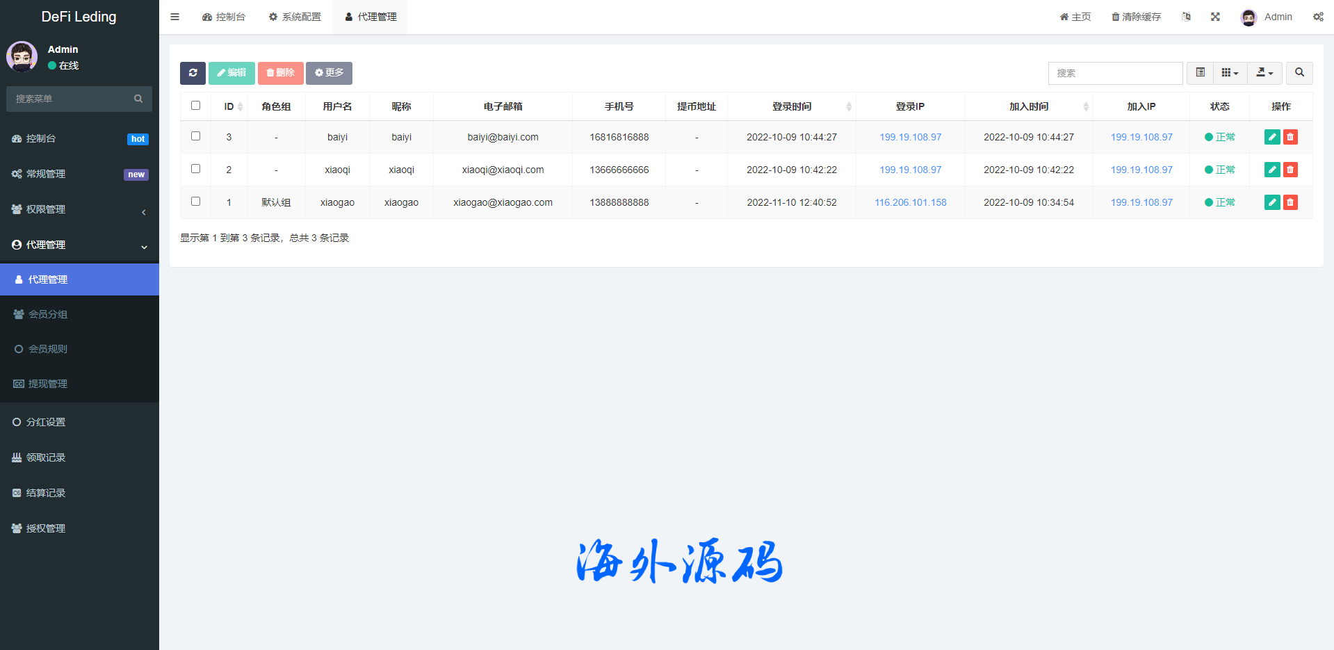Switch to the 系统配置 tab

point(295,17)
